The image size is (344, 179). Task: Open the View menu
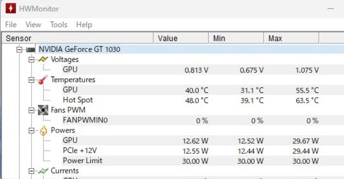(x=33, y=24)
